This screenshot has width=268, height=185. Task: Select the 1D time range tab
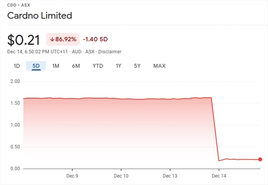(x=17, y=66)
